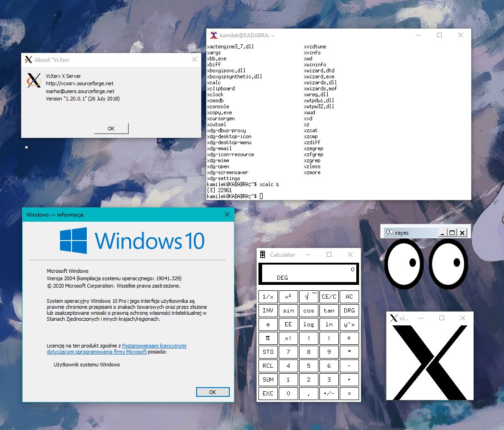The height and width of the screenshot is (430, 504).
Task: Click the xlogo window title bar X icon
Action: click(x=394, y=318)
